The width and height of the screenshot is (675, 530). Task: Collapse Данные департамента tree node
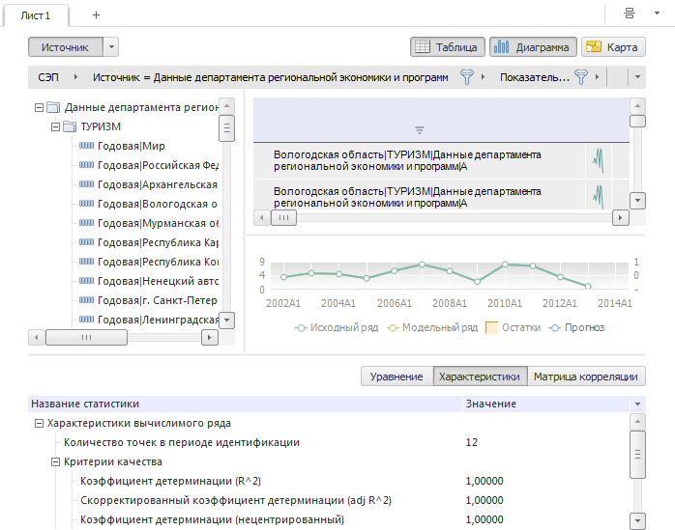click(40, 107)
